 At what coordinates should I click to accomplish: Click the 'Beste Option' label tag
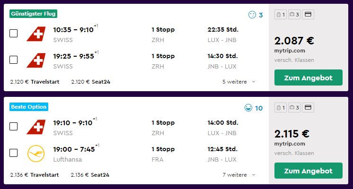pyautogui.click(x=29, y=107)
